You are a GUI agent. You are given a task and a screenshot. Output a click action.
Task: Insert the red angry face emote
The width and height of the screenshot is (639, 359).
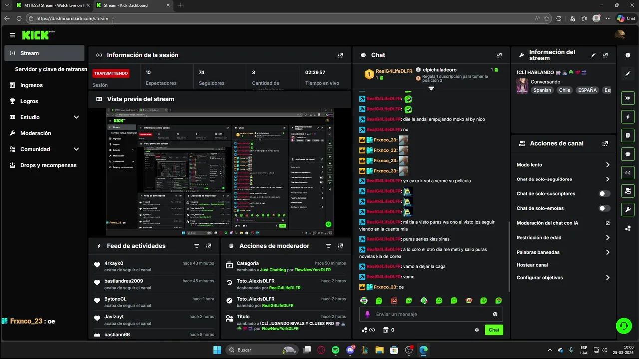394,301
